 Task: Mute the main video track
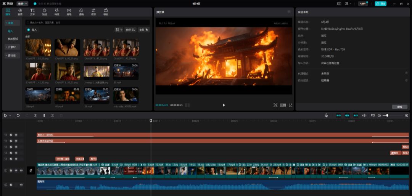[x=21, y=171]
